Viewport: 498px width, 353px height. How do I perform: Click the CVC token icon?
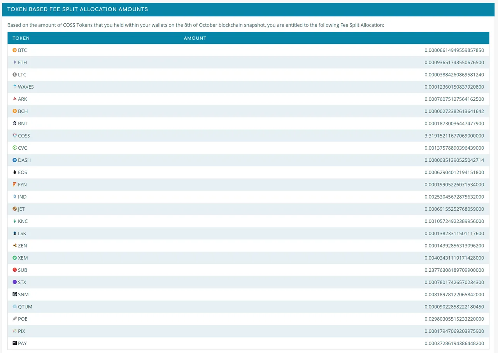click(x=15, y=148)
